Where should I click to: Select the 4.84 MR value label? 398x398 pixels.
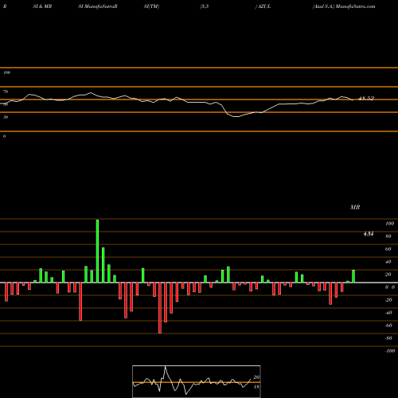[x=369, y=234]
